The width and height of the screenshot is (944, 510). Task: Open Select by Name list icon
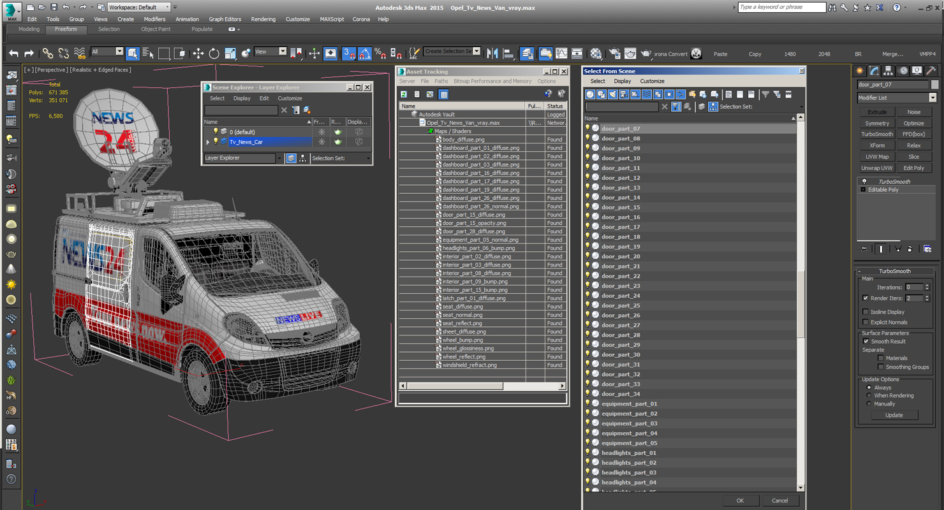148,54
